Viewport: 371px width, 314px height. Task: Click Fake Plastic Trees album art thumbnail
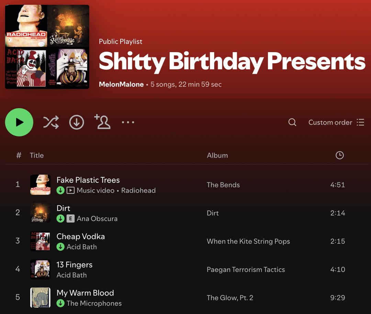pos(40,184)
